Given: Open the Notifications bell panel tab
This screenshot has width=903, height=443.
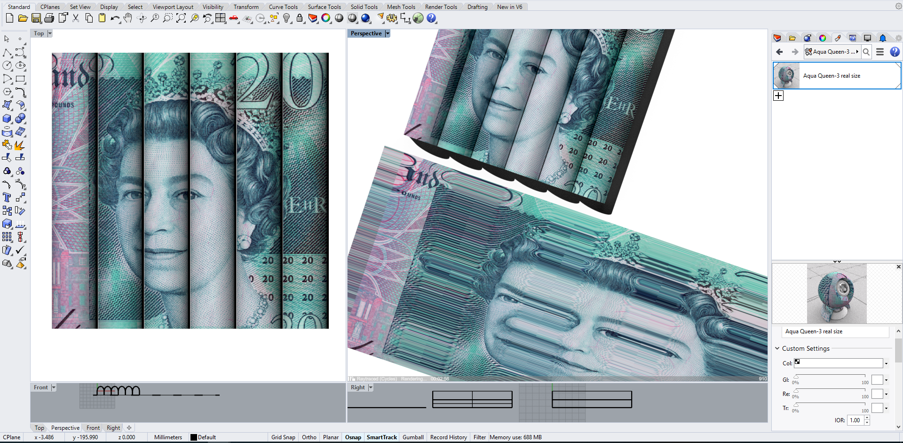Looking at the screenshot, I should coord(883,38).
